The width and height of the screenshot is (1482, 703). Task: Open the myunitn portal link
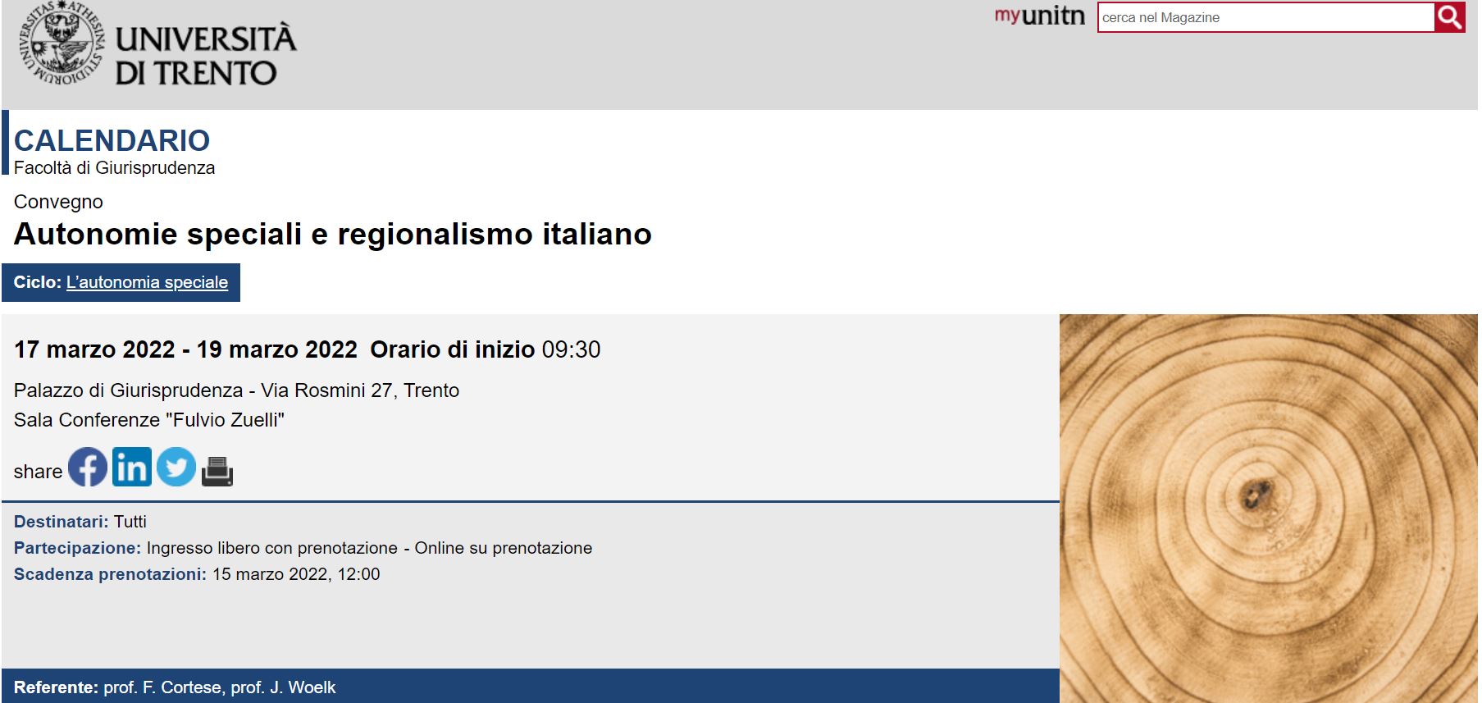click(x=1038, y=16)
